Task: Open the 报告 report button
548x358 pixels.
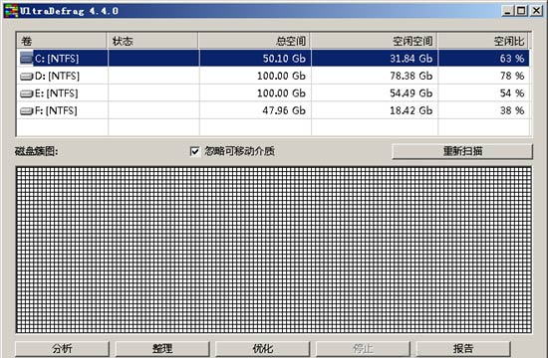Action: pyautogui.click(x=463, y=349)
